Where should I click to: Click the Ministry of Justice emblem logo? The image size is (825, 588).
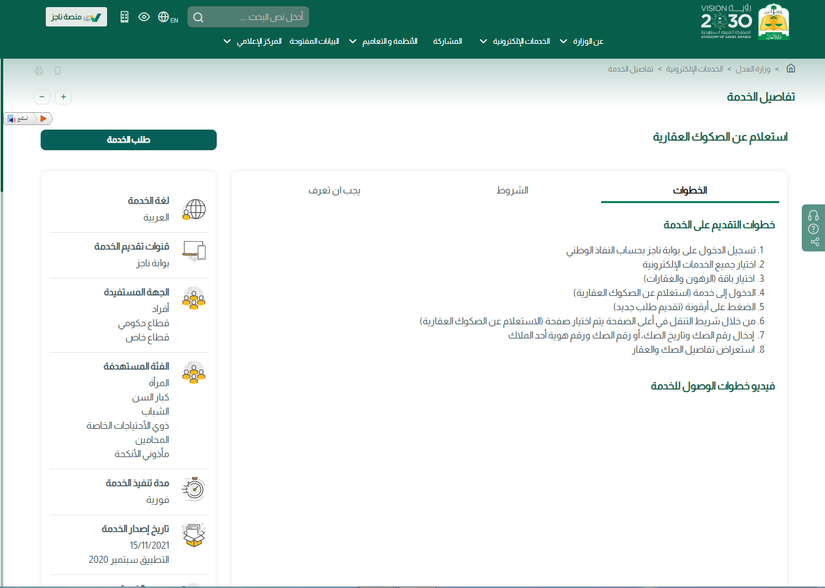[x=773, y=21]
